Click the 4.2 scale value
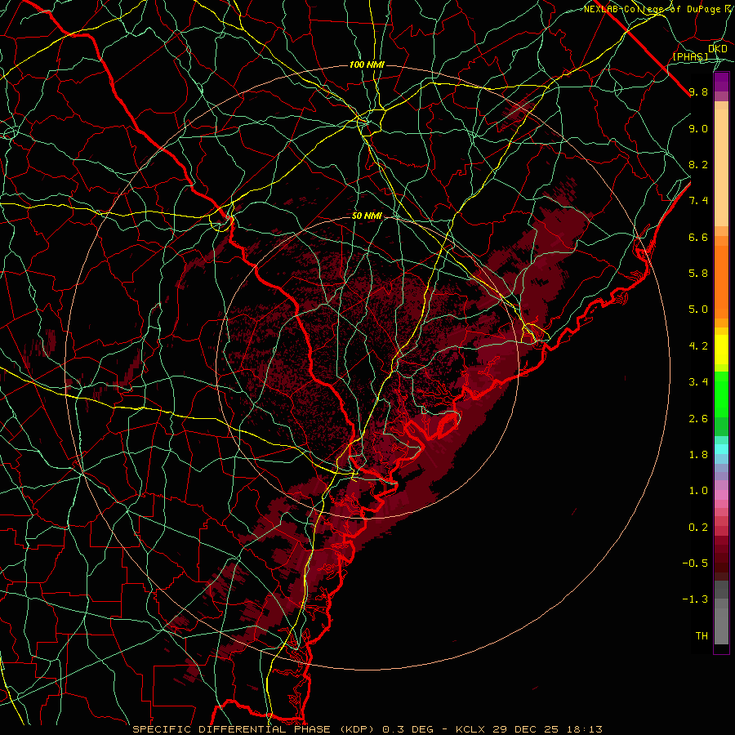735x735 pixels. pos(698,346)
